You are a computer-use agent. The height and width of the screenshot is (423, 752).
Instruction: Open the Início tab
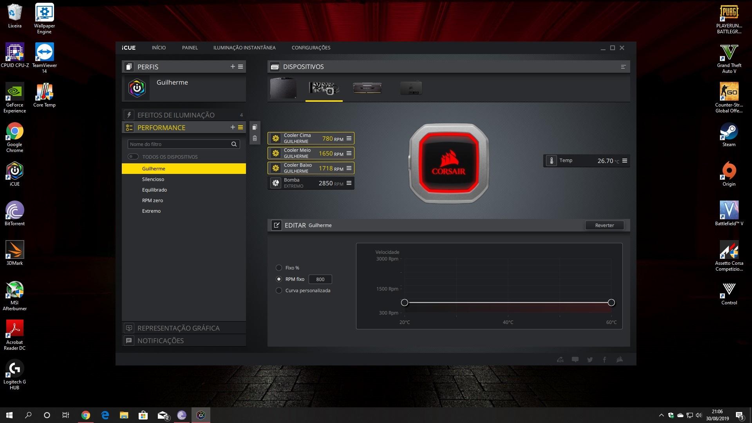(x=159, y=48)
